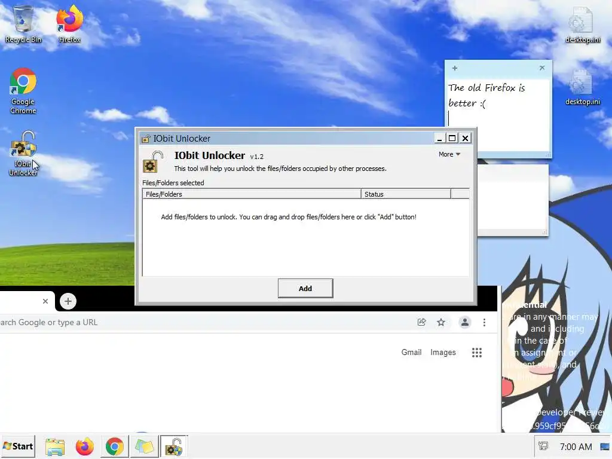
Task: Click the 'Add files/folders to unlock' hint text
Action: point(289,217)
